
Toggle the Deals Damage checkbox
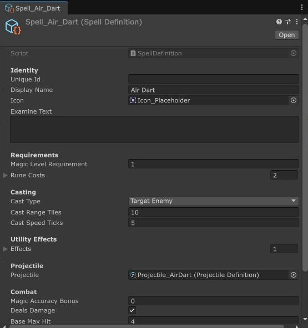(132, 310)
